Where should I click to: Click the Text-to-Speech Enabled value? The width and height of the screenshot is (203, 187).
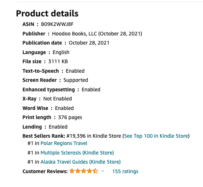[x=75, y=71]
